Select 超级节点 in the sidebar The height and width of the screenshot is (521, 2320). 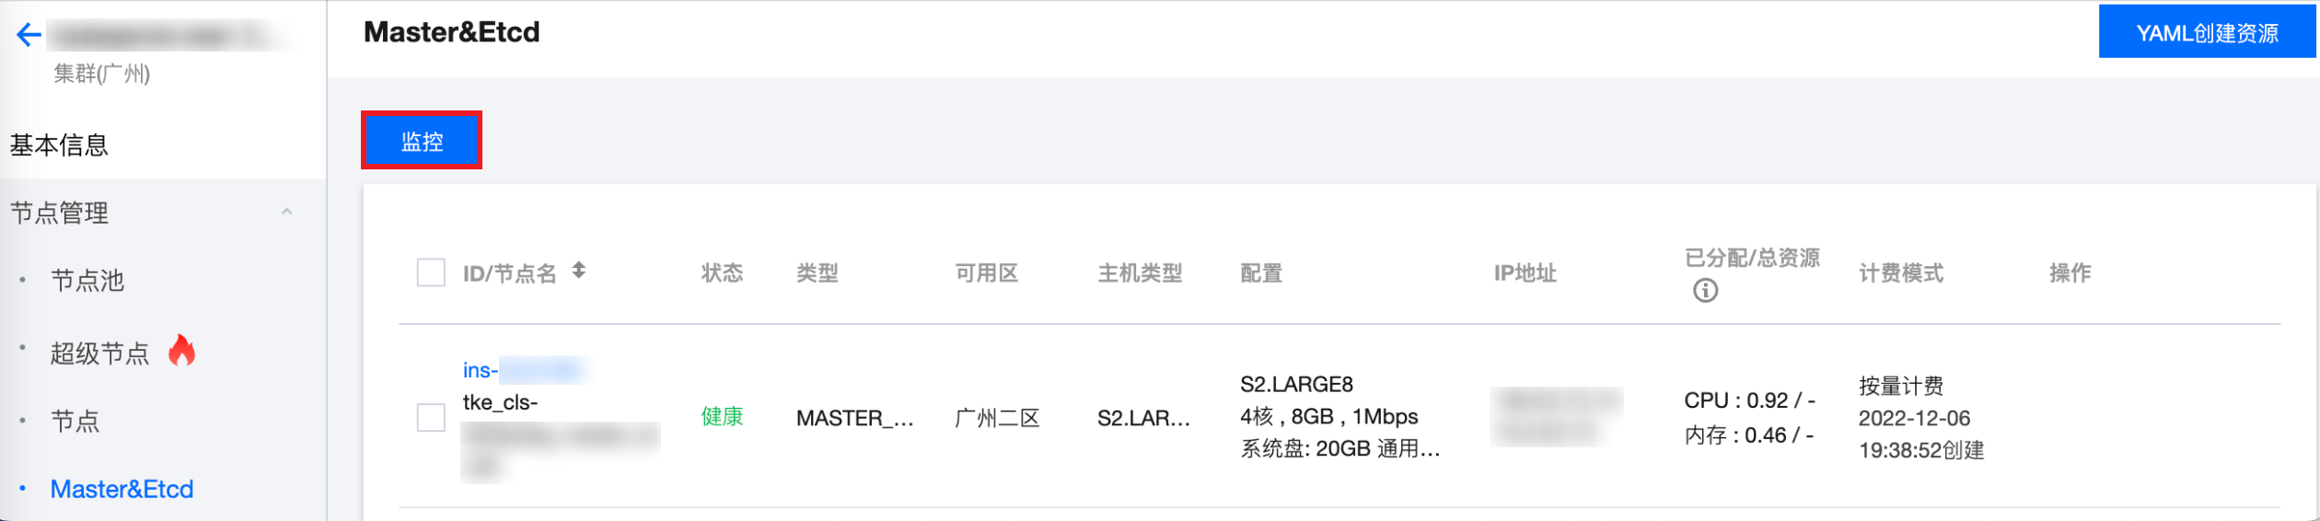pyautogui.click(x=99, y=353)
